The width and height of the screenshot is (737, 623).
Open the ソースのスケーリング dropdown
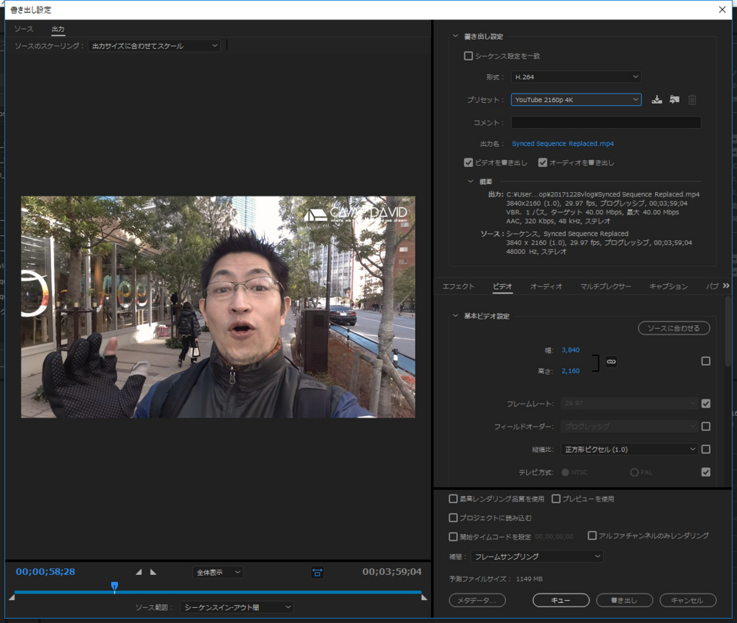coord(154,45)
